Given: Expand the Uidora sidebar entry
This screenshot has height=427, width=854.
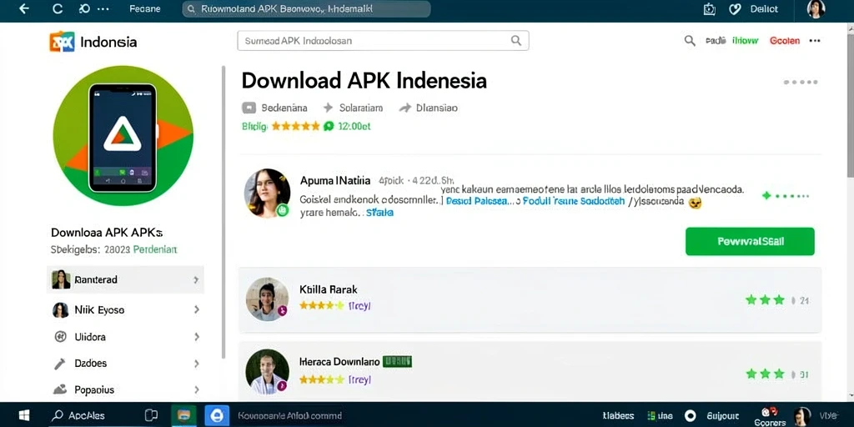Looking at the screenshot, I should pyautogui.click(x=125, y=337).
